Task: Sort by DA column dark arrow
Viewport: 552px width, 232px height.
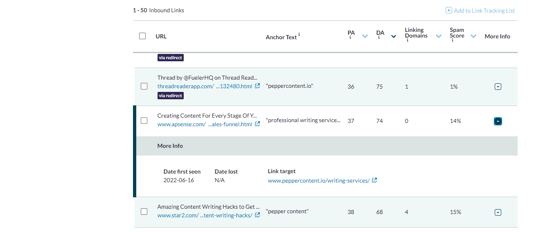Action: (x=394, y=36)
